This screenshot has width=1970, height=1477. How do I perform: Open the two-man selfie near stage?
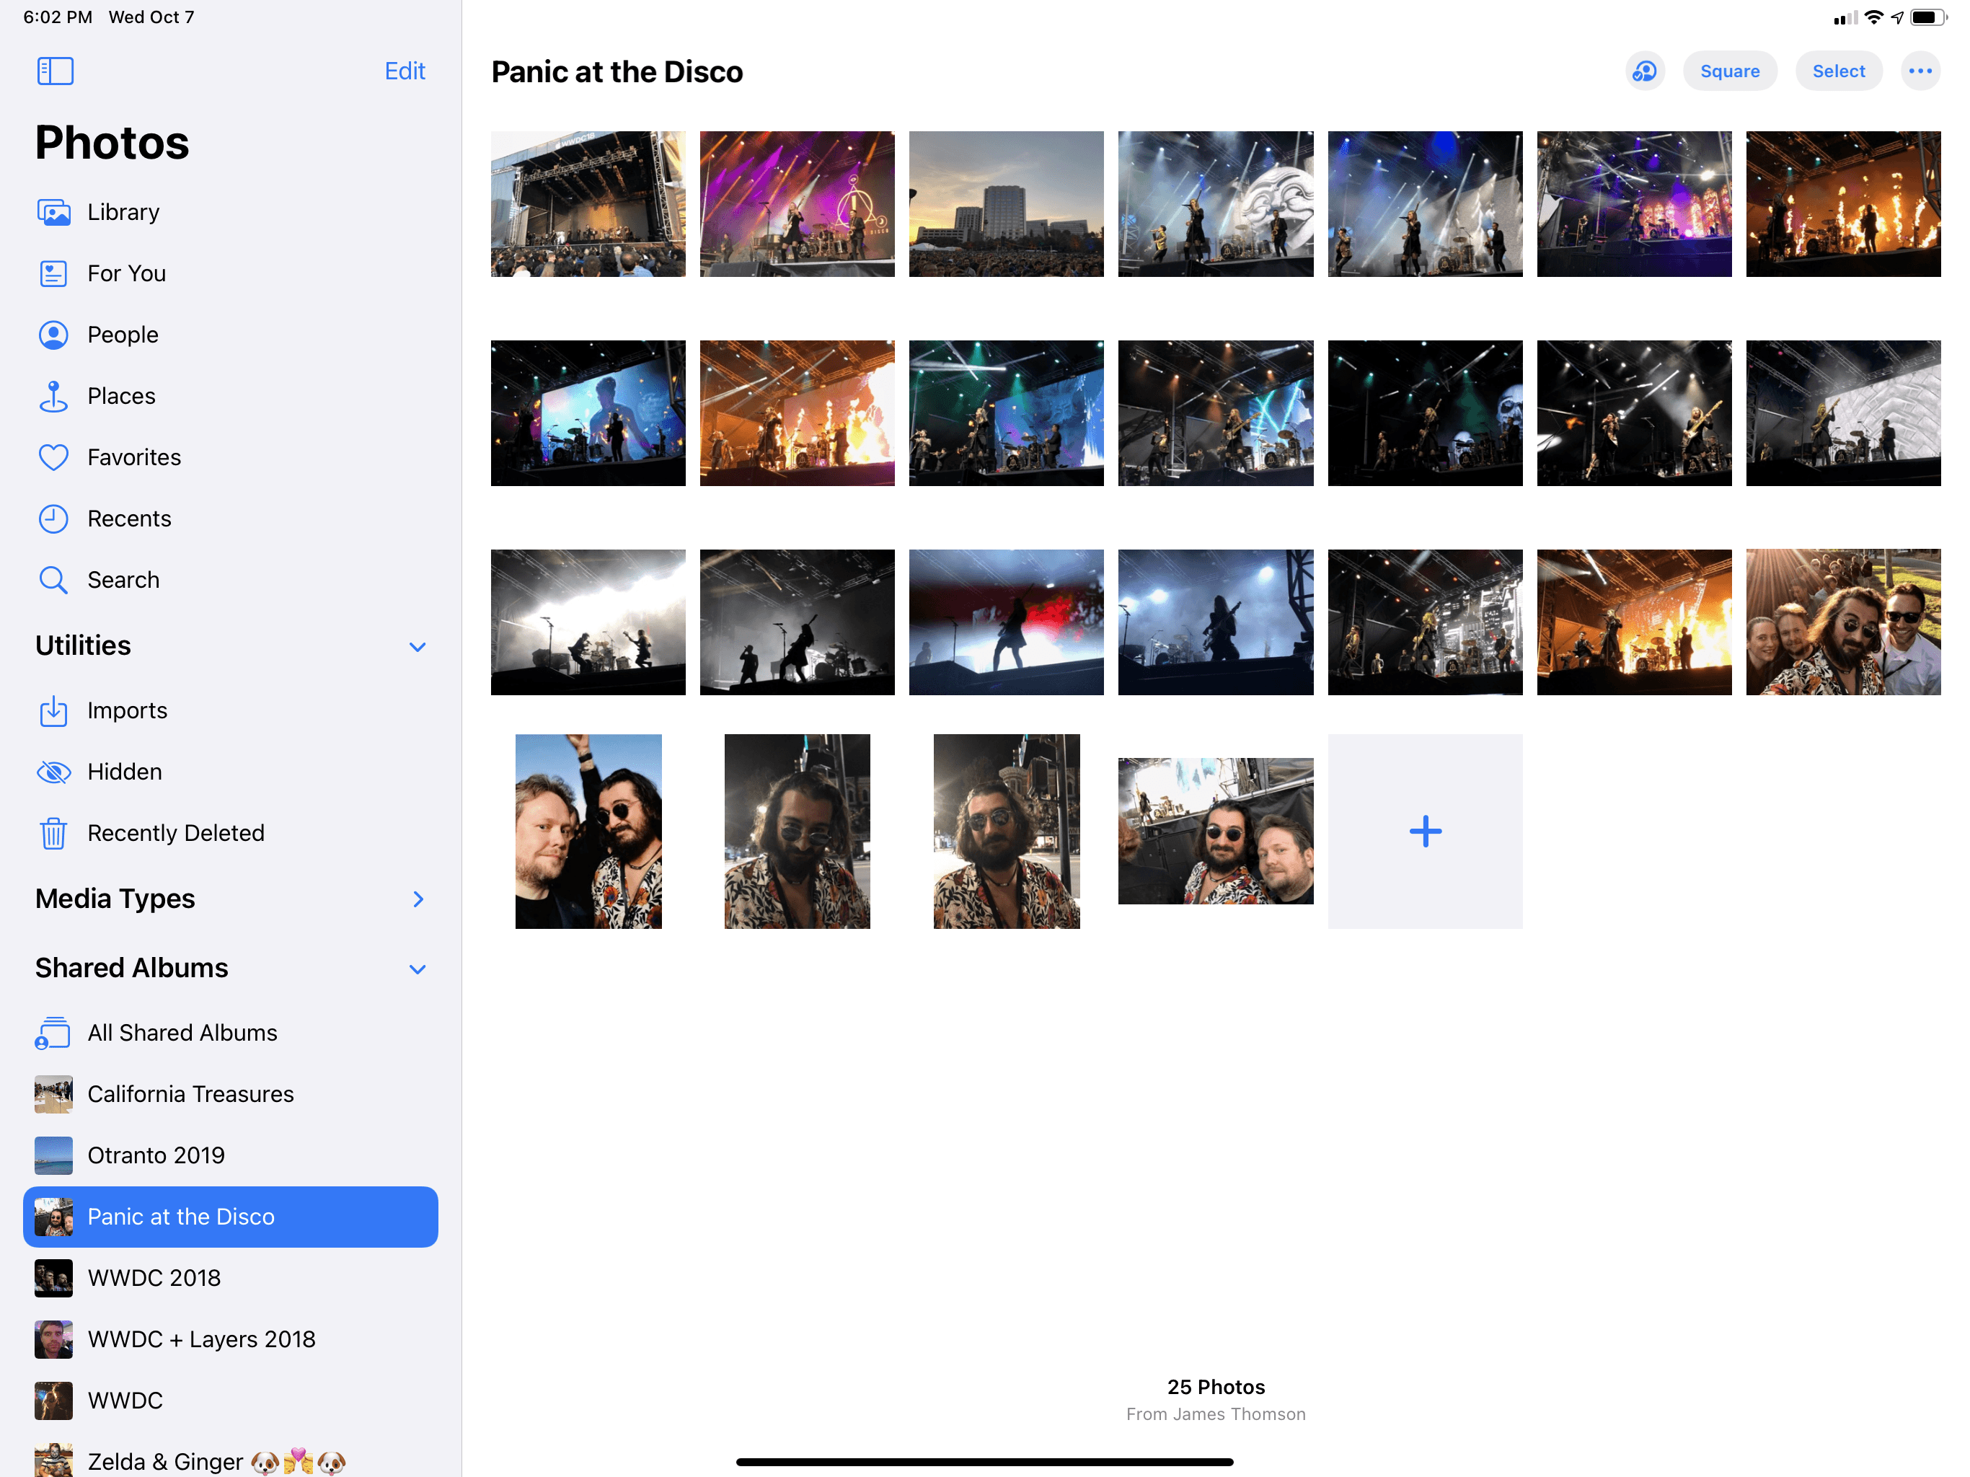coord(1216,831)
